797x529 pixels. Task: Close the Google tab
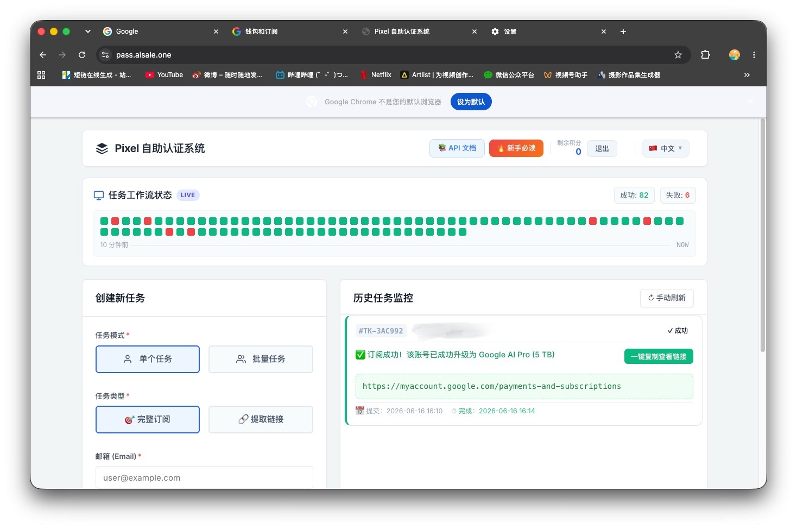pos(216,32)
